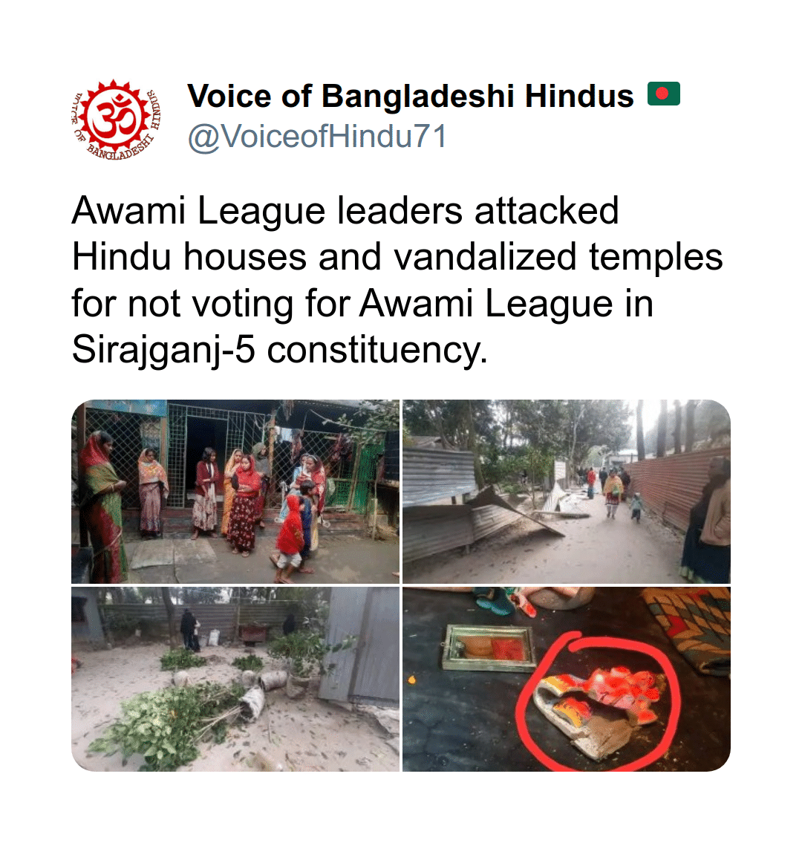Click the Bangladesh flag emoji

[664, 94]
